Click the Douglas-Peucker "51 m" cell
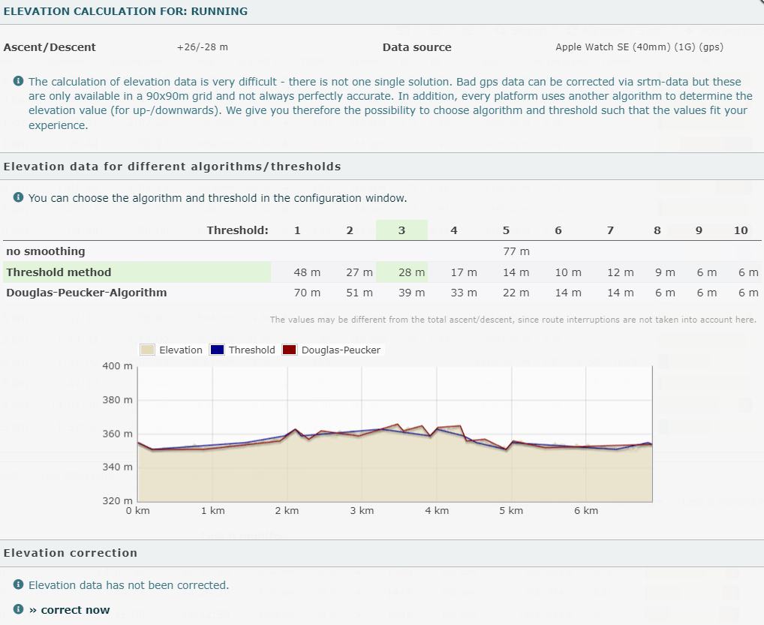The image size is (764, 625). pyautogui.click(x=359, y=293)
